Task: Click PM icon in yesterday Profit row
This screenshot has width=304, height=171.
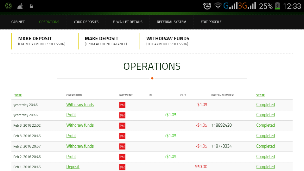Action: coord(122,115)
